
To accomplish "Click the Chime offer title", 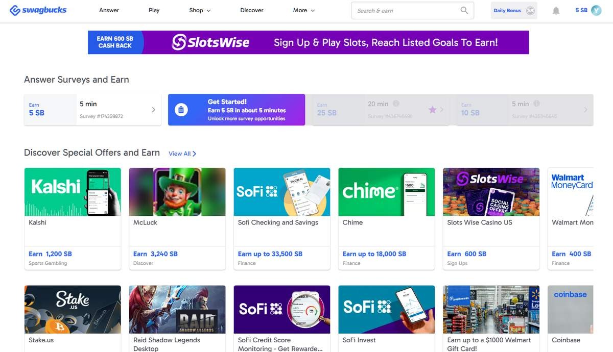I will pyautogui.click(x=352, y=222).
